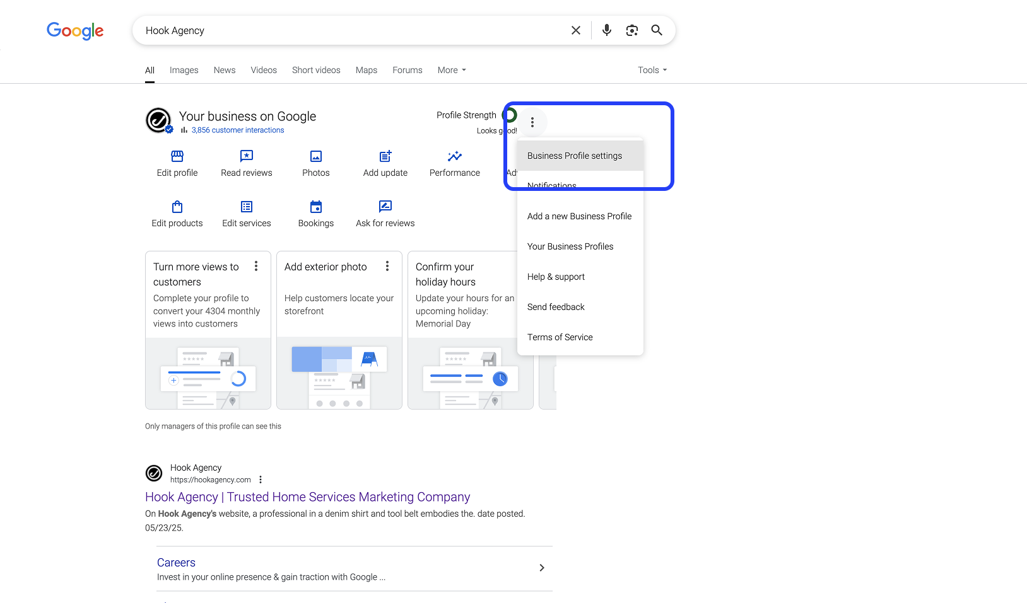
Task: Open Edit services list icon
Action: (247, 207)
